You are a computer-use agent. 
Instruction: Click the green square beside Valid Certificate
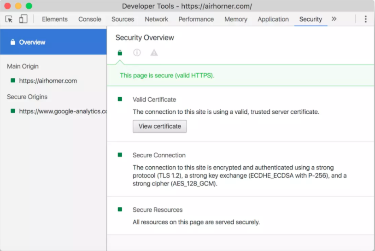(x=120, y=99)
